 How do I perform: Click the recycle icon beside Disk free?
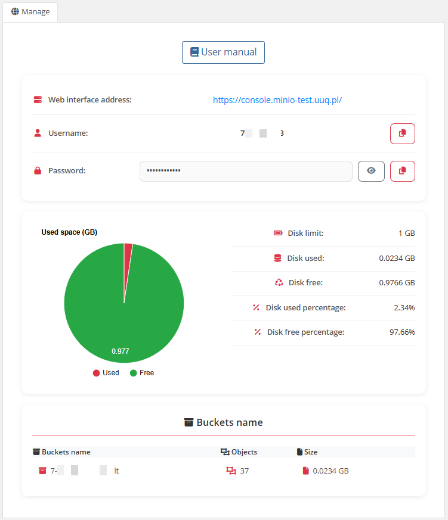click(279, 282)
